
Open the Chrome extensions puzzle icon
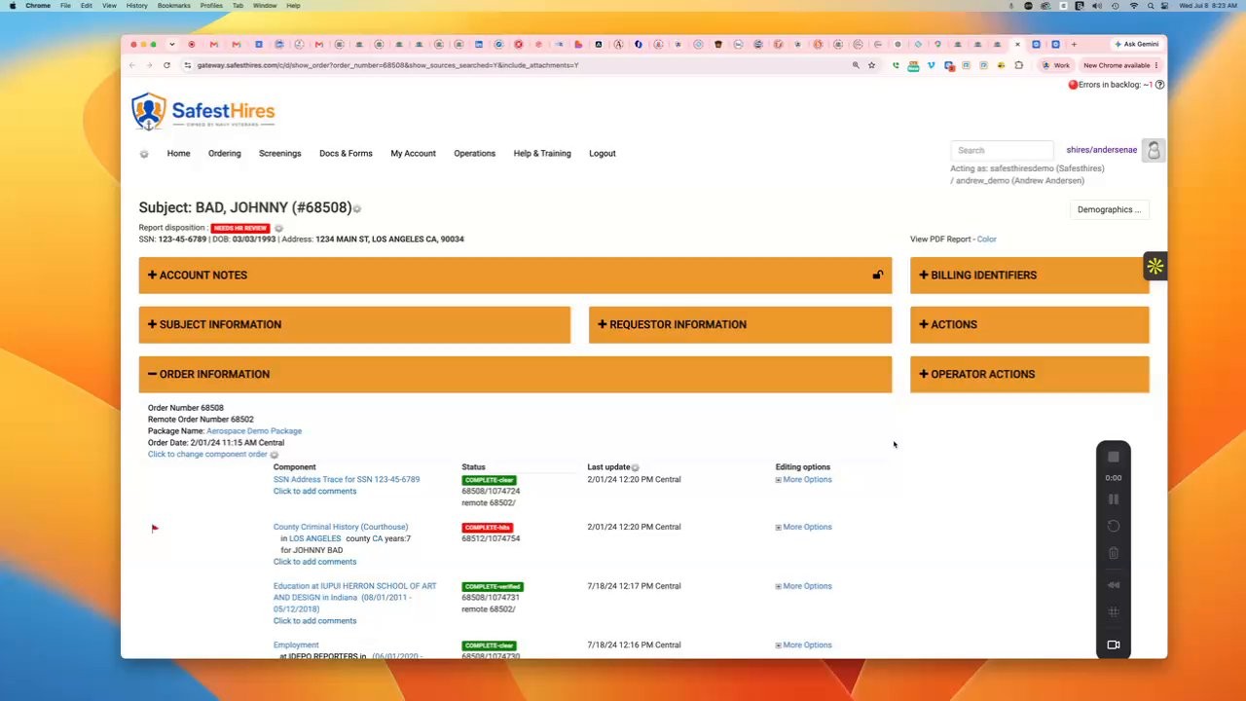tap(1018, 65)
